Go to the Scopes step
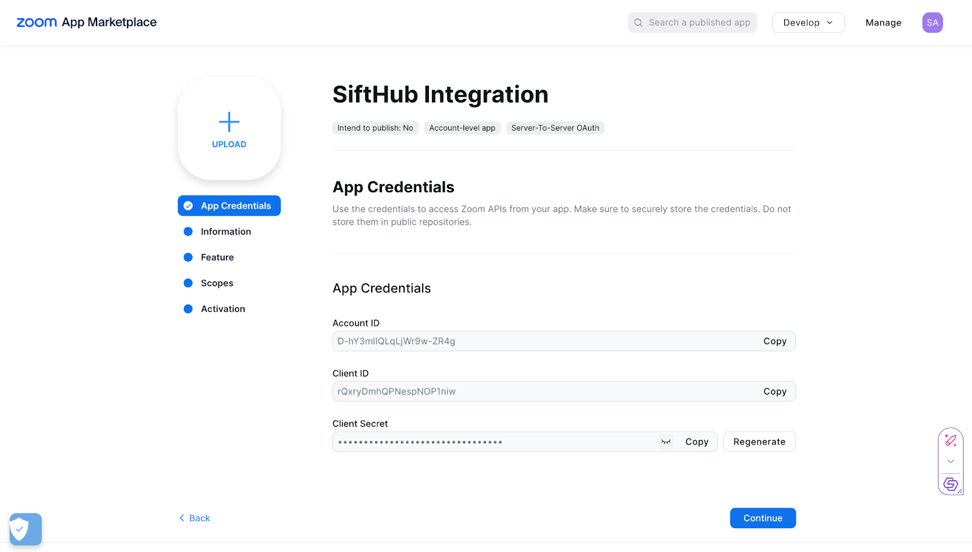 click(x=217, y=283)
